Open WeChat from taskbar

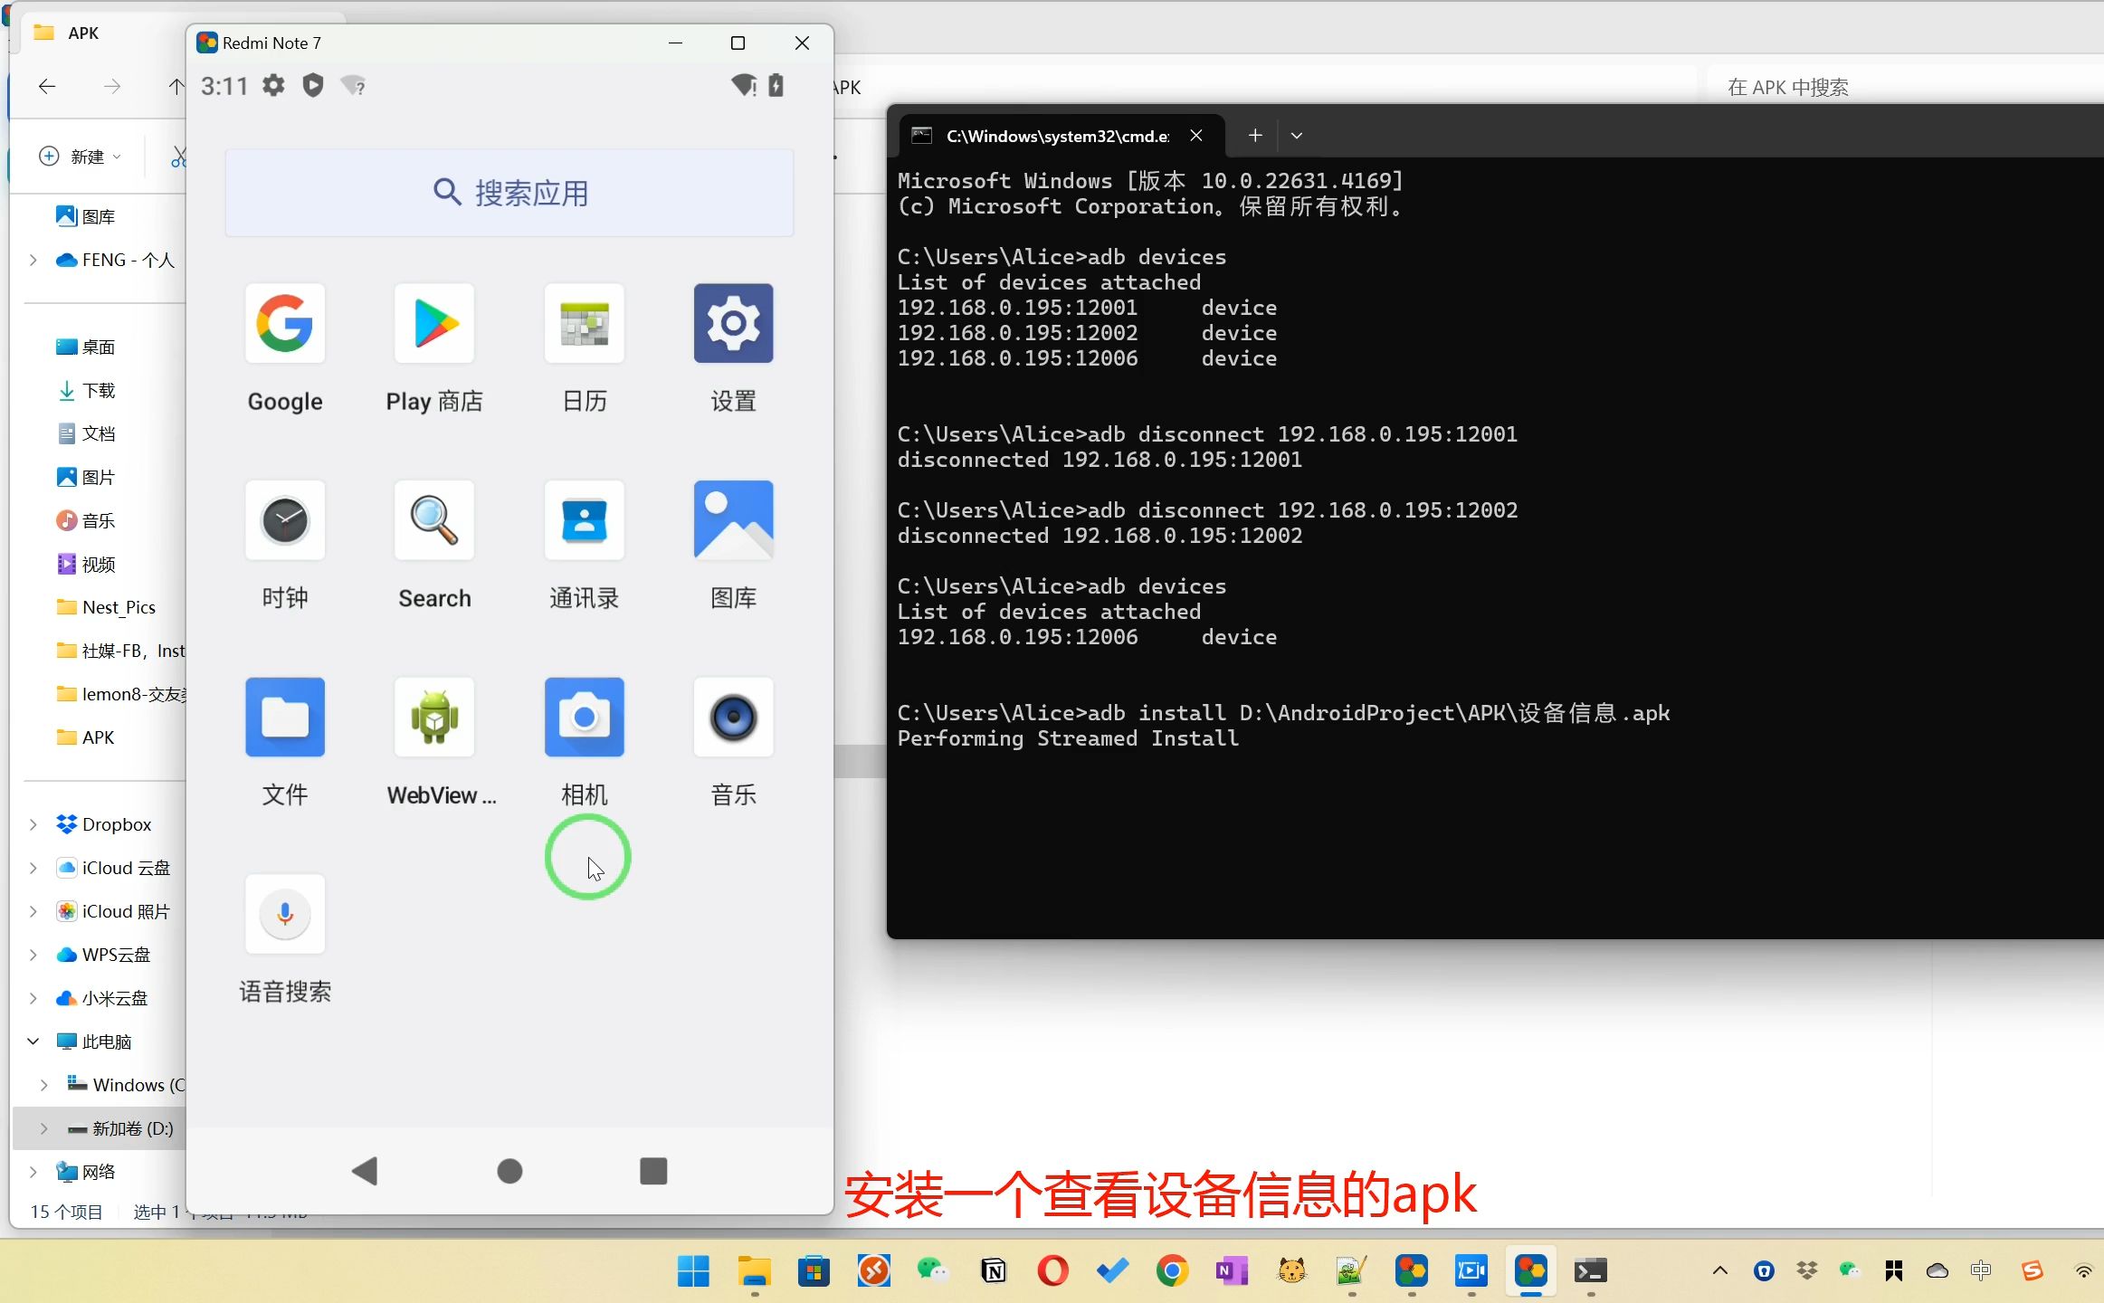(x=933, y=1271)
